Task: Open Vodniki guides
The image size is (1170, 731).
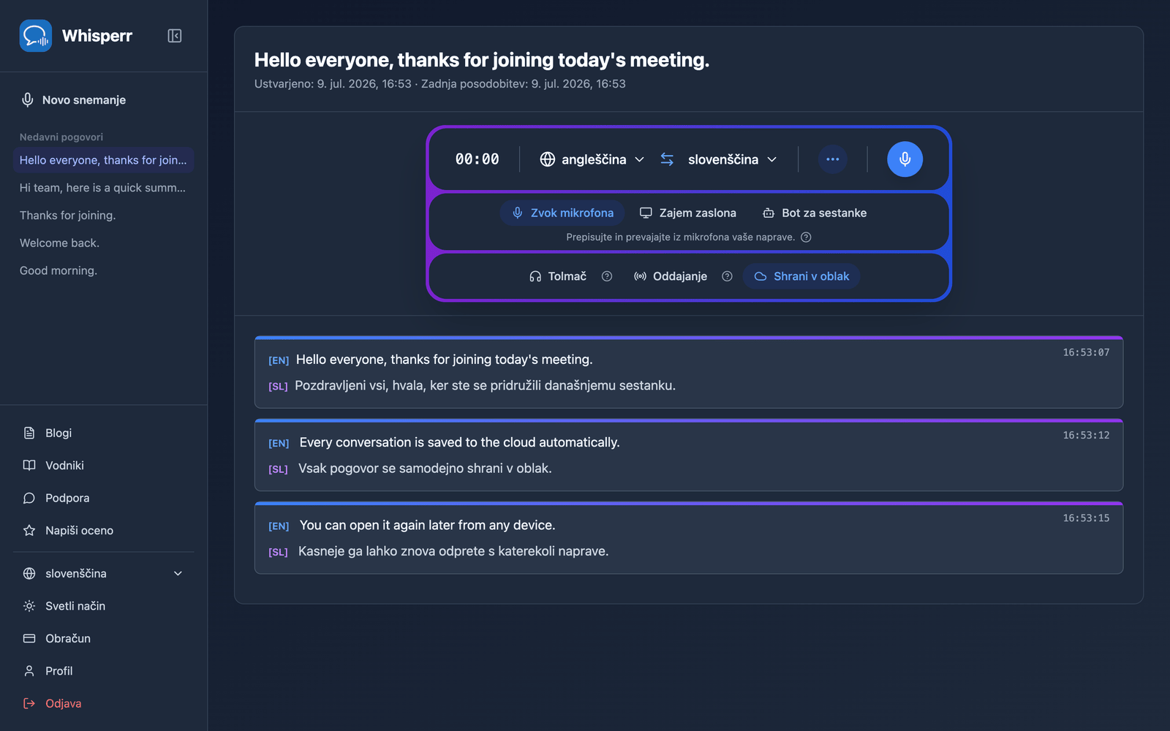Action: (x=104, y=466)
